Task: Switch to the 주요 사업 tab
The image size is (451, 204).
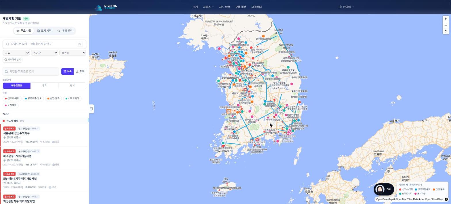Action: click(24, 31)
